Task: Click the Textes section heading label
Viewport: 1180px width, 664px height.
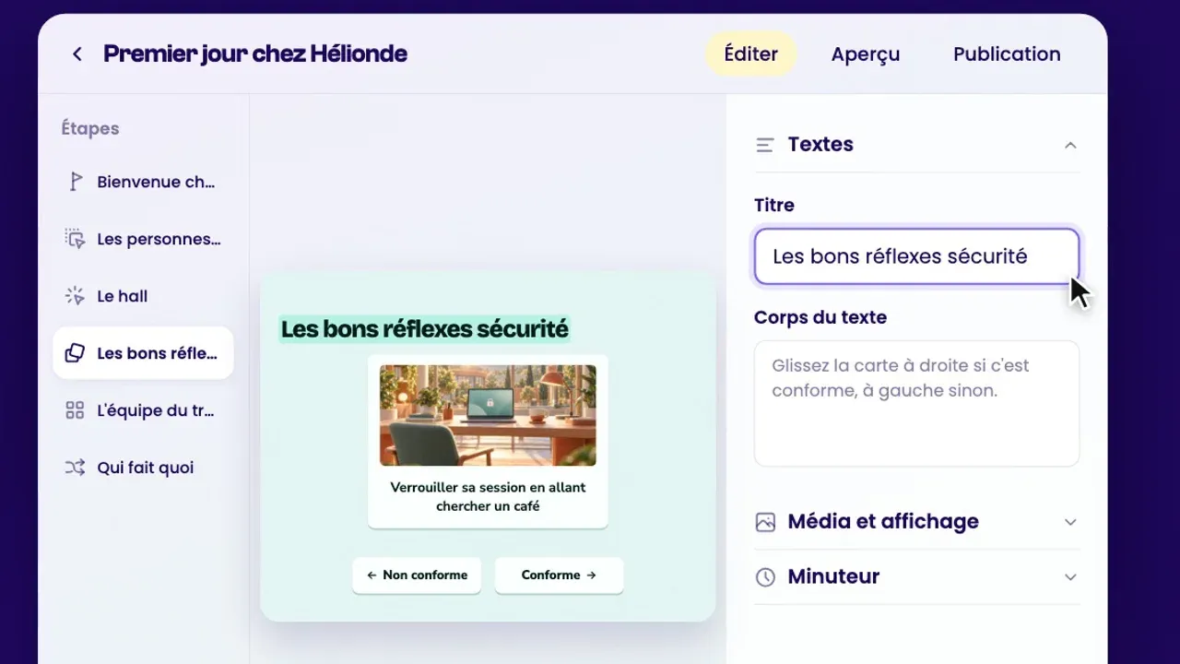Action: coord(820,145)
